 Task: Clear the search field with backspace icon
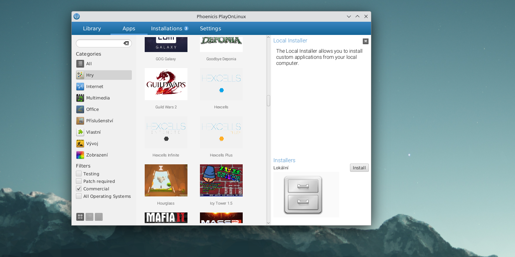pos(126,43)
